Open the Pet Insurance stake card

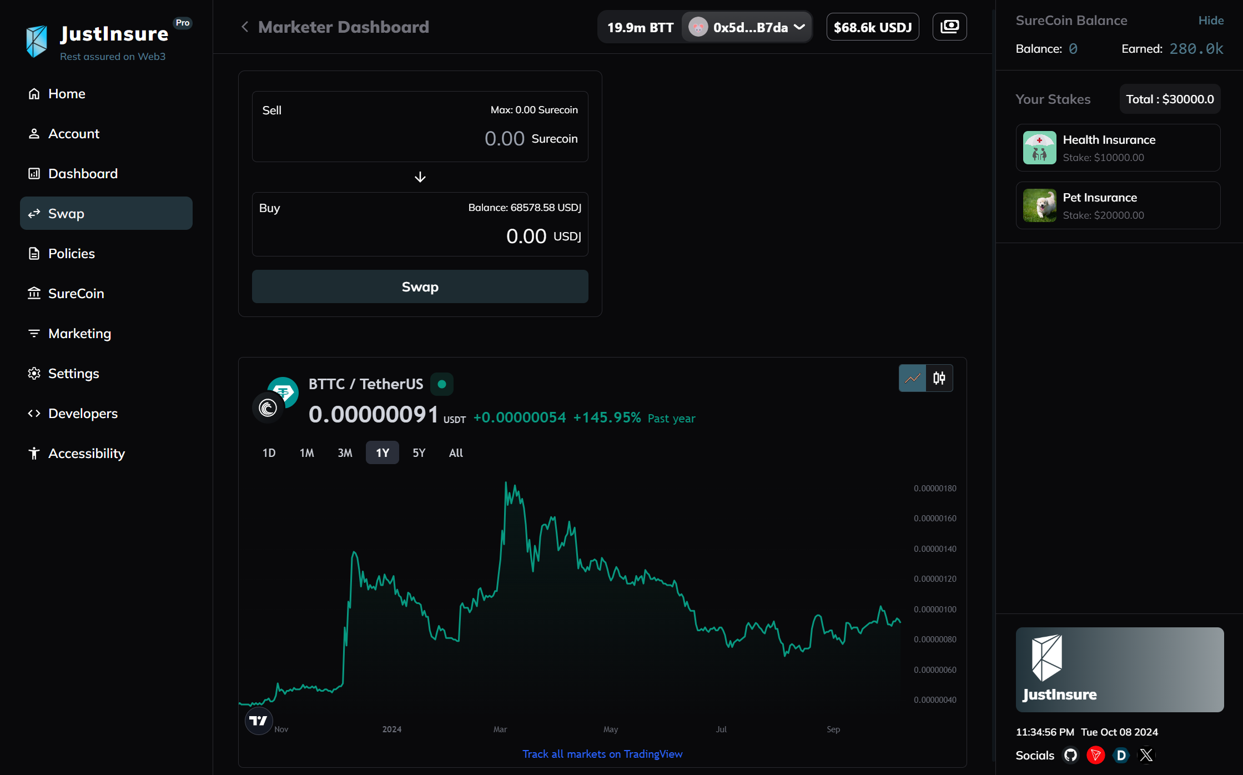(x=1118, y=205)
